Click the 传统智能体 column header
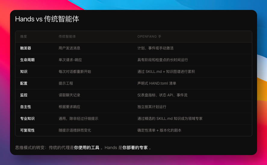This screenshot has height=165, width=267. (67, 36)
